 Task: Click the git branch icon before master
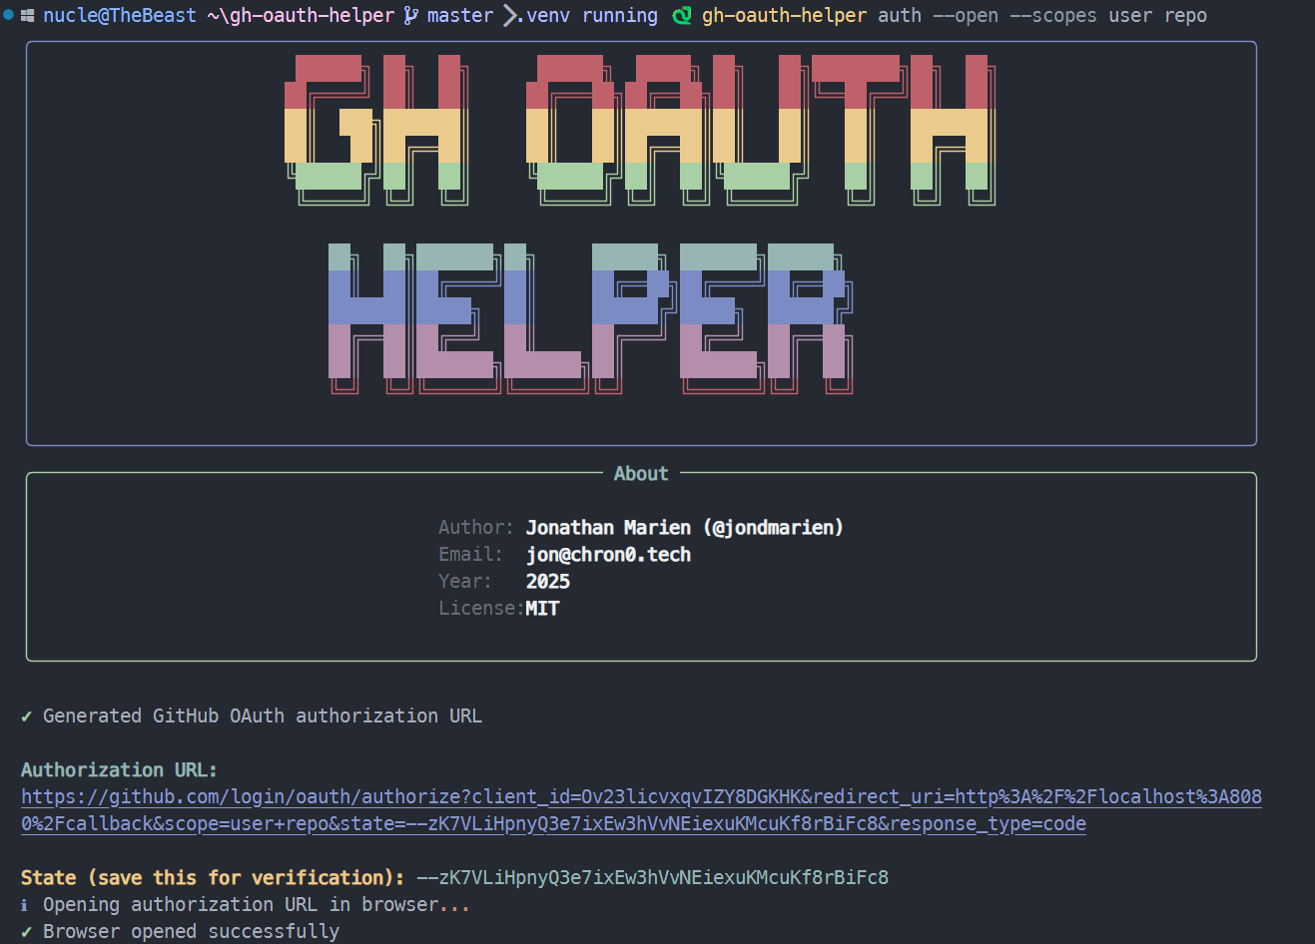point(410,16)
